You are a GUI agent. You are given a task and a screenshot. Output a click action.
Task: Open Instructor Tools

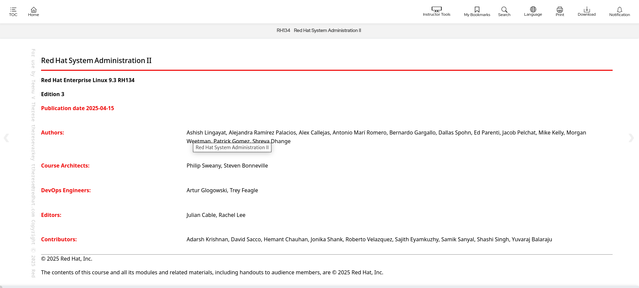tap(436, 12)
